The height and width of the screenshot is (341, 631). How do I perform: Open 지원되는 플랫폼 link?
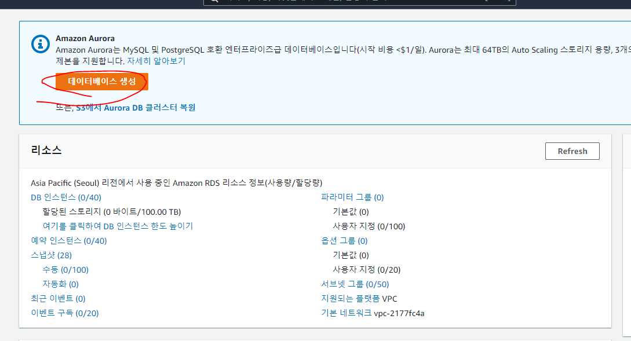point(351,299)
